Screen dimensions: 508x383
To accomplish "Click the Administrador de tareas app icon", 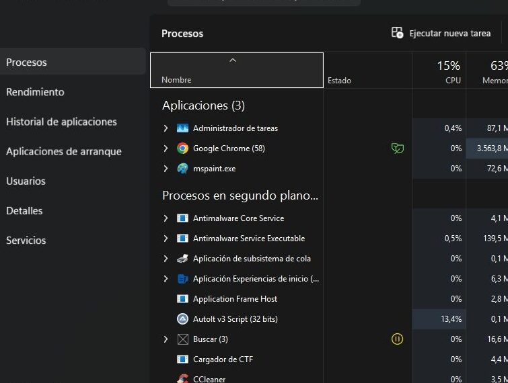I will [182, 128].
